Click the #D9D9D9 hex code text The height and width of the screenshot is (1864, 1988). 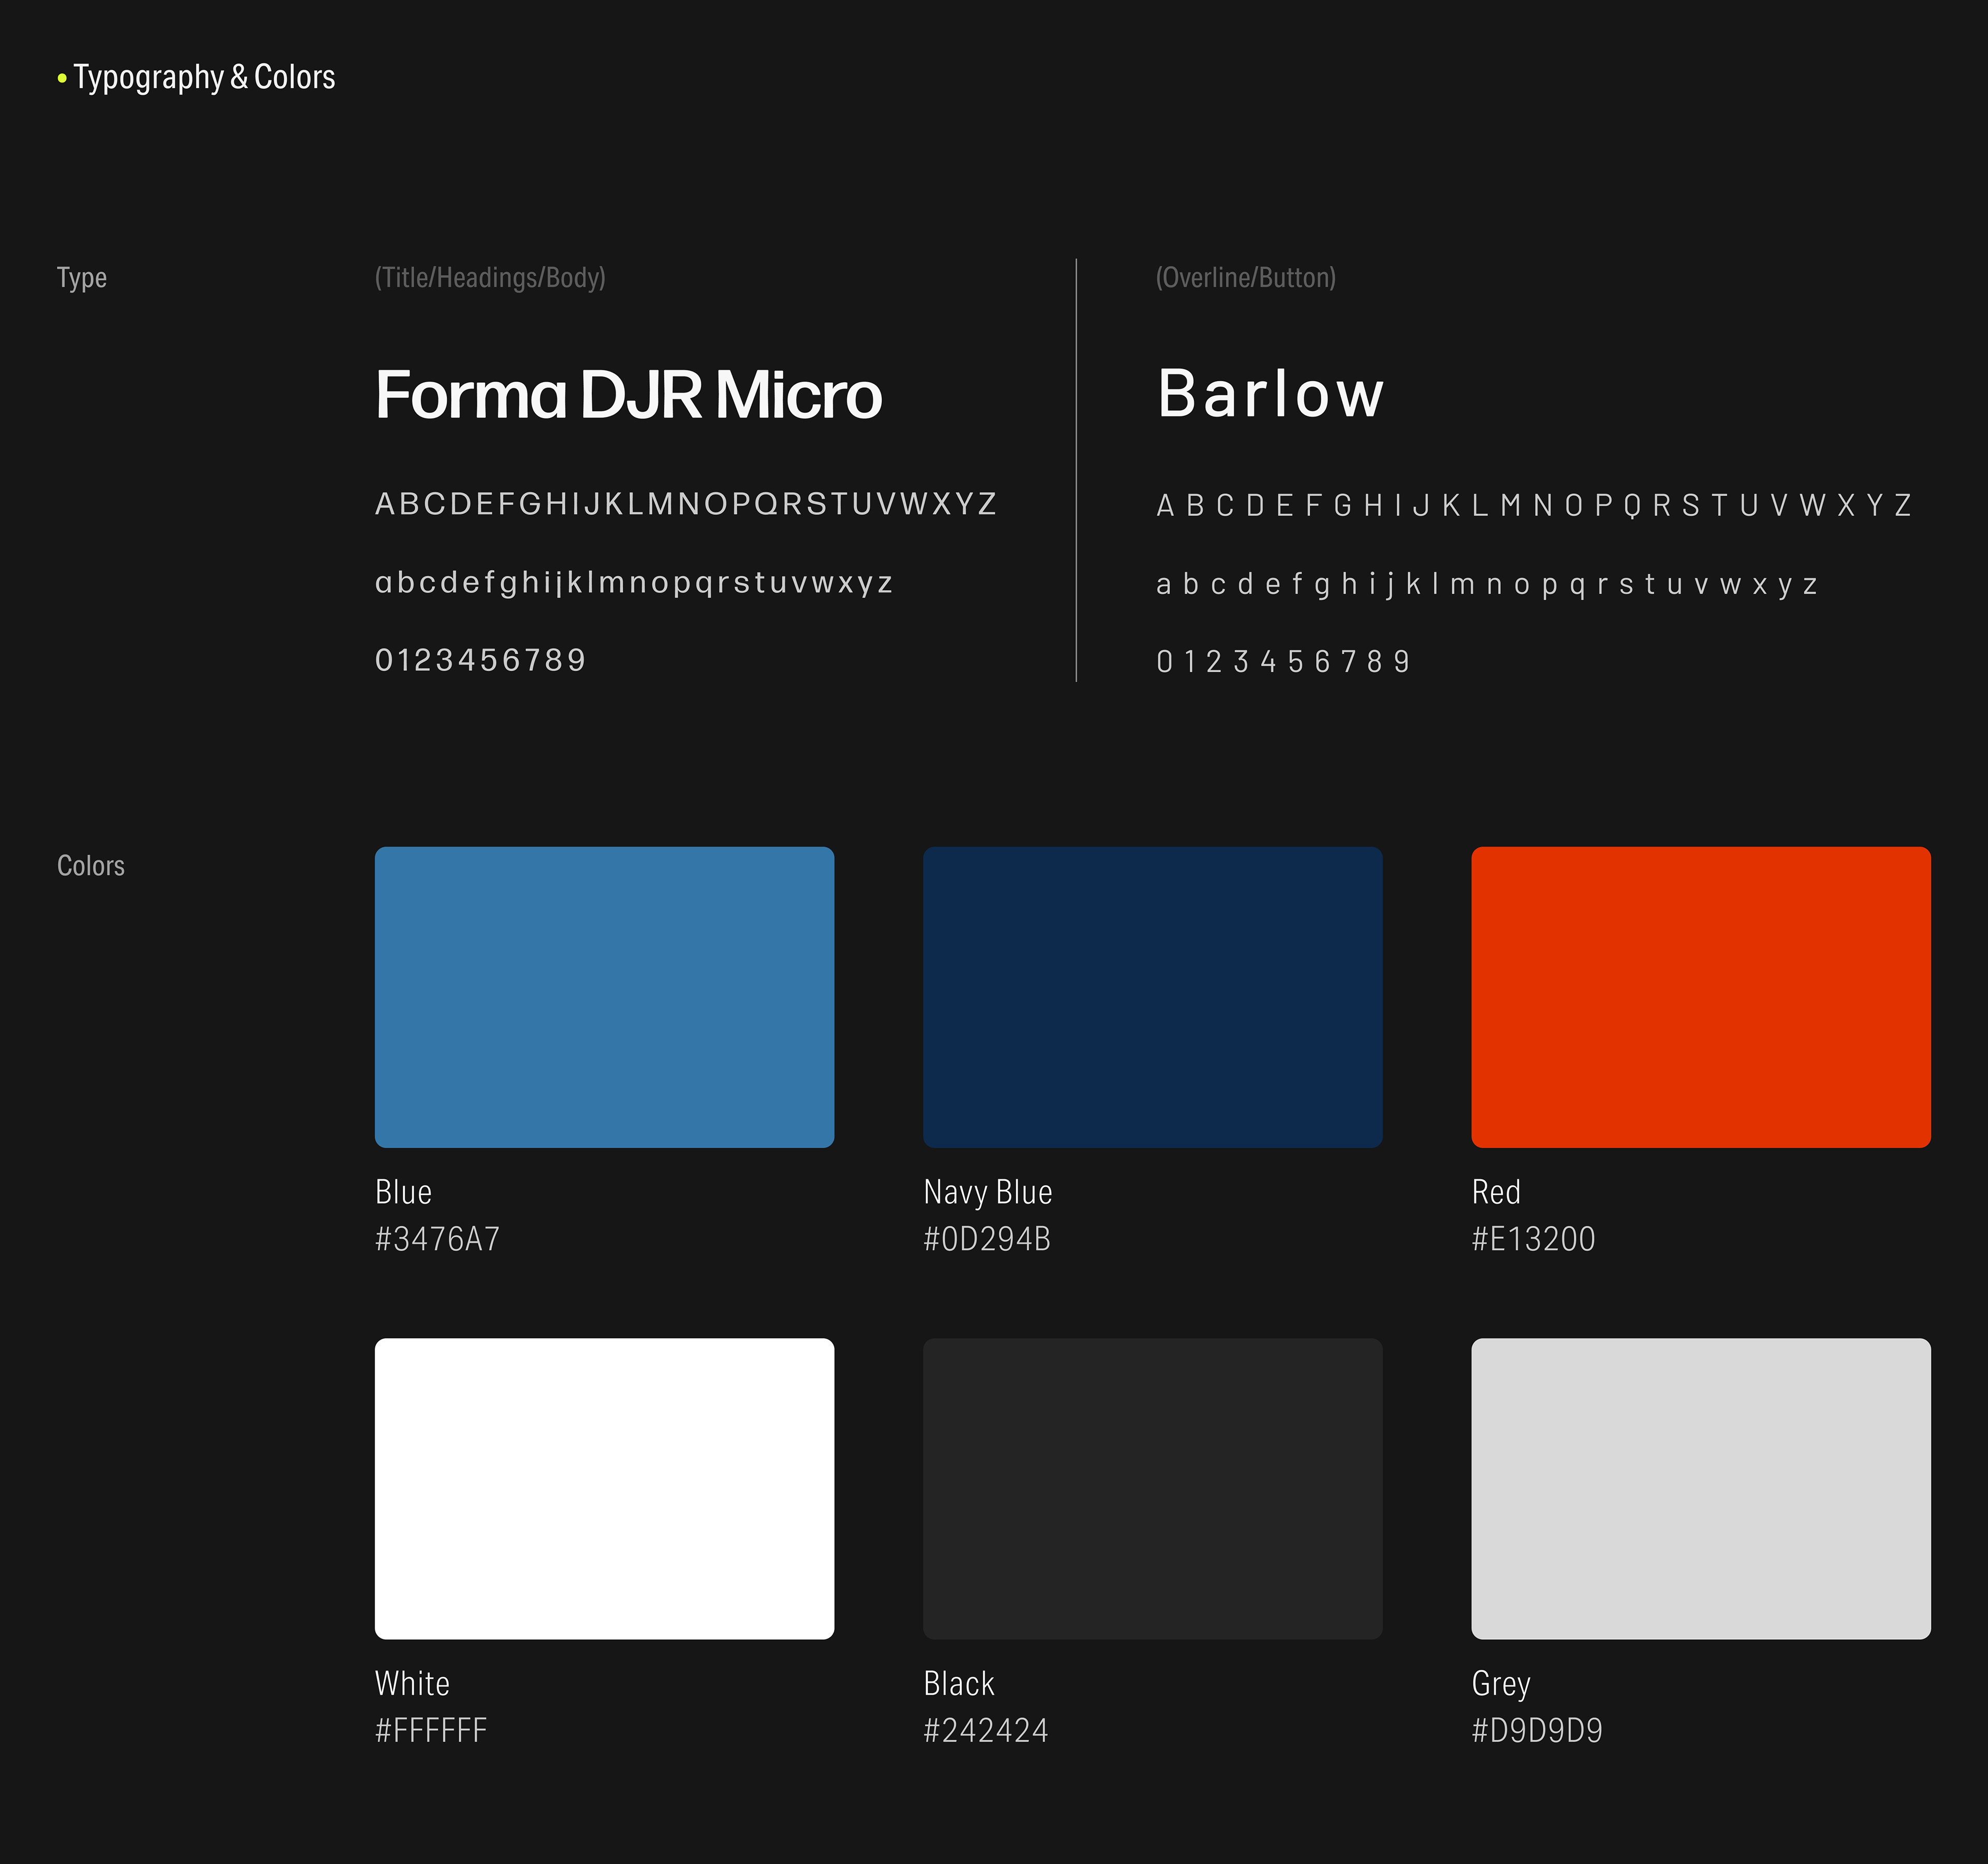click(x=1537, y=1730)
